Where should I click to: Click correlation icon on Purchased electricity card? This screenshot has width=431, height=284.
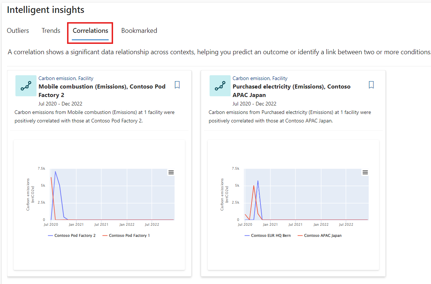pos(220,86)
